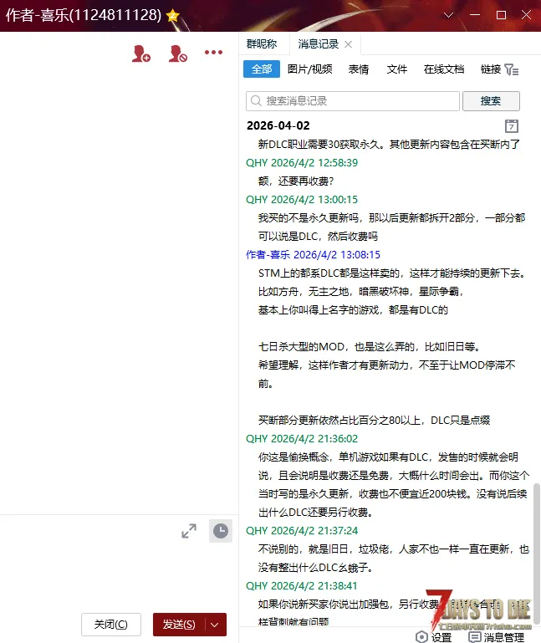
Task: Close the 消息记录 tab
Action: (x=349, y=44)
